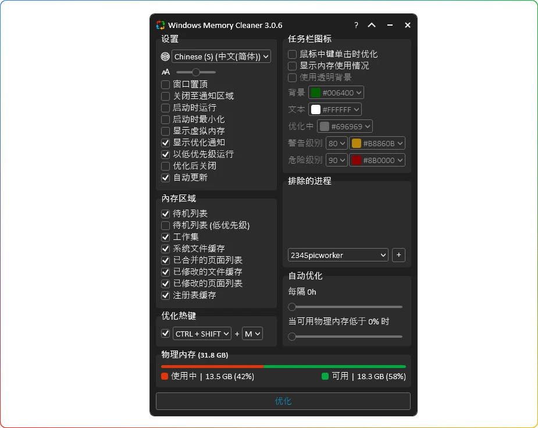Open the text color #FFFFFF picker
This screenshot has width=538, height=428.
[334, 109]
